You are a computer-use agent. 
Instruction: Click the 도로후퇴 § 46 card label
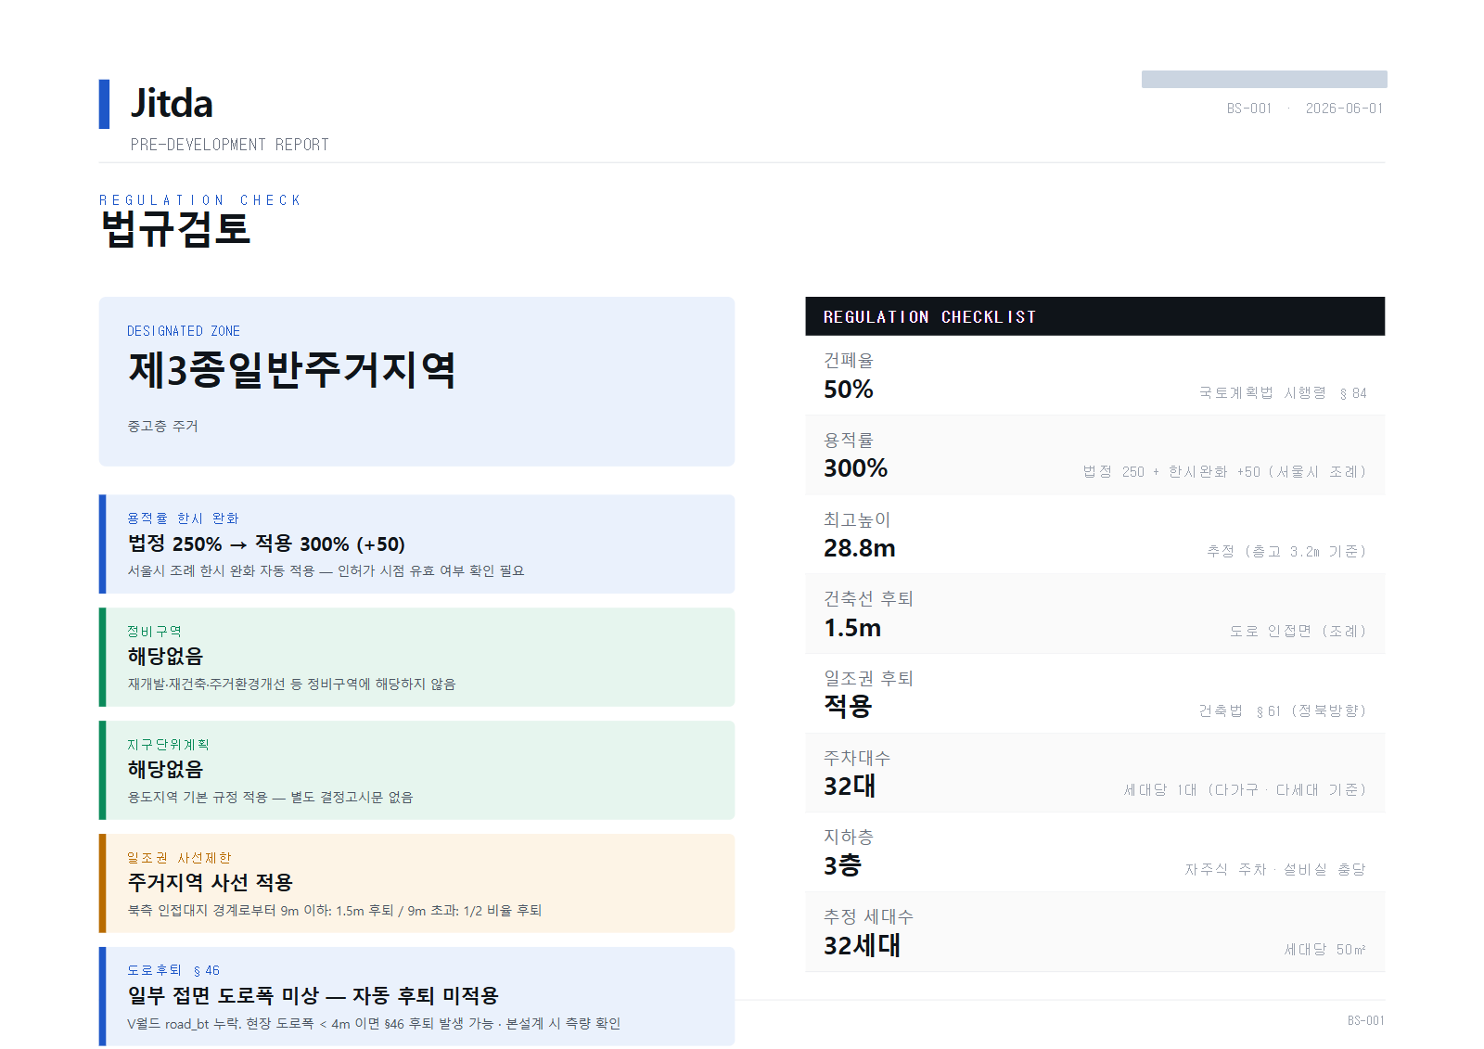point(173,970)
